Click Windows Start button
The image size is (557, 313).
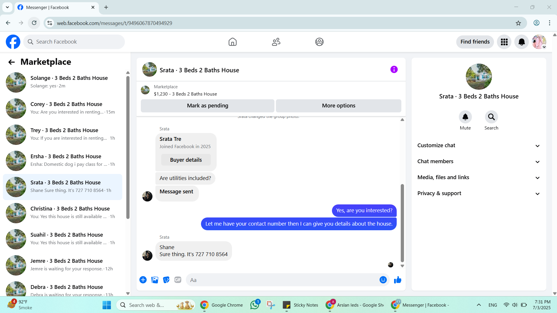[107, 305]
